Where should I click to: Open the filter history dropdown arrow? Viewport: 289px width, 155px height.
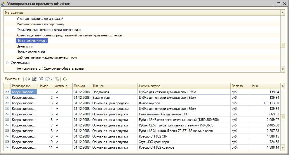(52, 79)
